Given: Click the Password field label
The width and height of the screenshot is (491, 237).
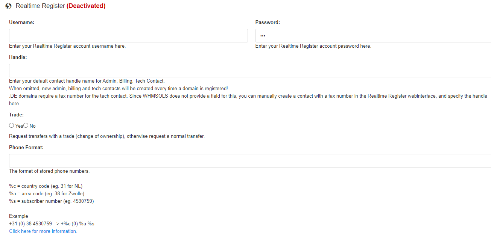Looking at the screenshot, I should 268,23.
